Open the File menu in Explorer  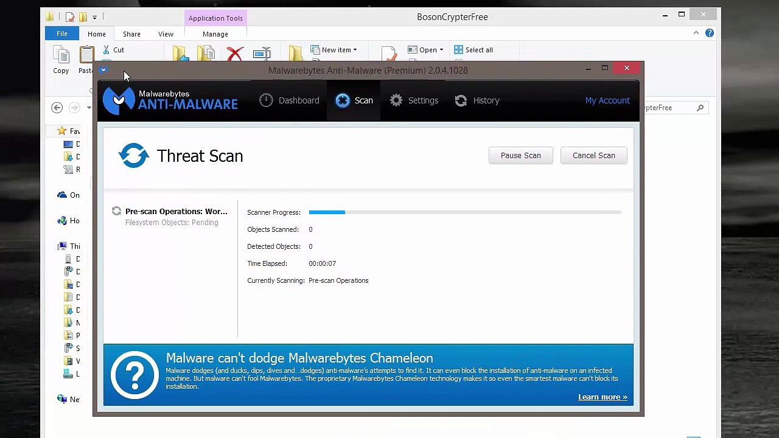click(x=62, y=34)
